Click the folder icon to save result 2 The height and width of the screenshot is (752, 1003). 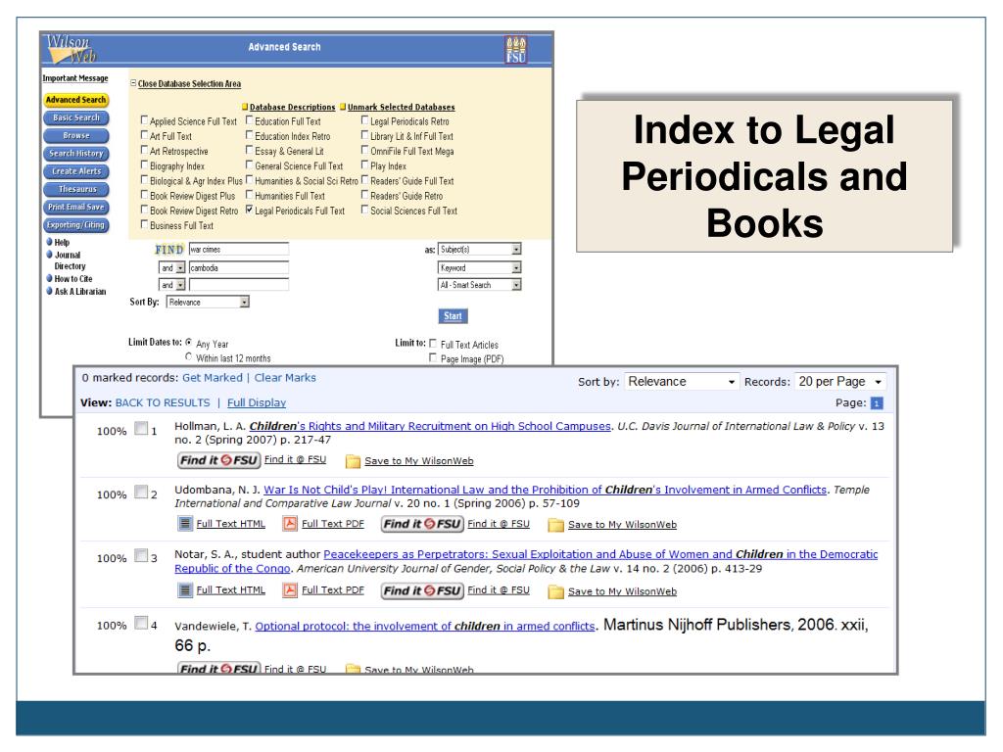(556, 525)
